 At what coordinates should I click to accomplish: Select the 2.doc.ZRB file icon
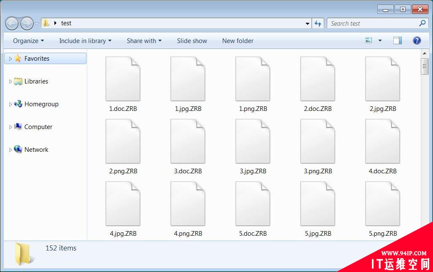tap(317, 79)
